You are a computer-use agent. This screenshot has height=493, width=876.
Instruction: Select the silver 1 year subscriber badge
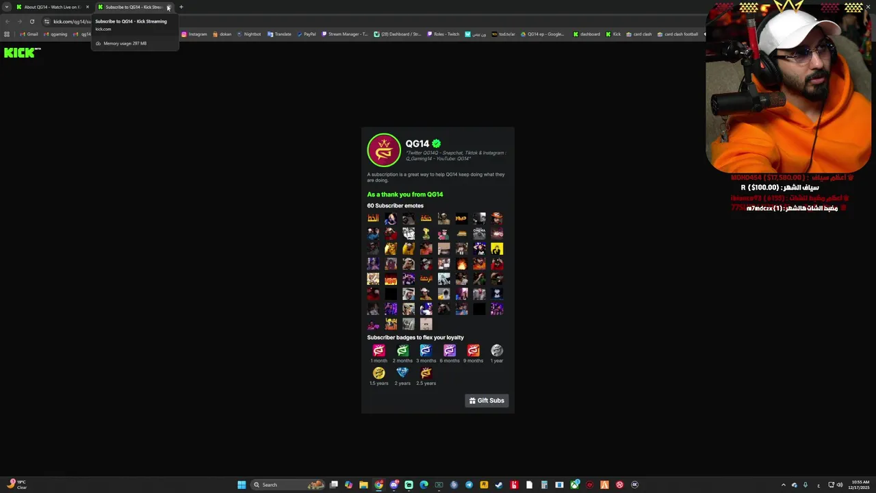[x=497, y=351]
